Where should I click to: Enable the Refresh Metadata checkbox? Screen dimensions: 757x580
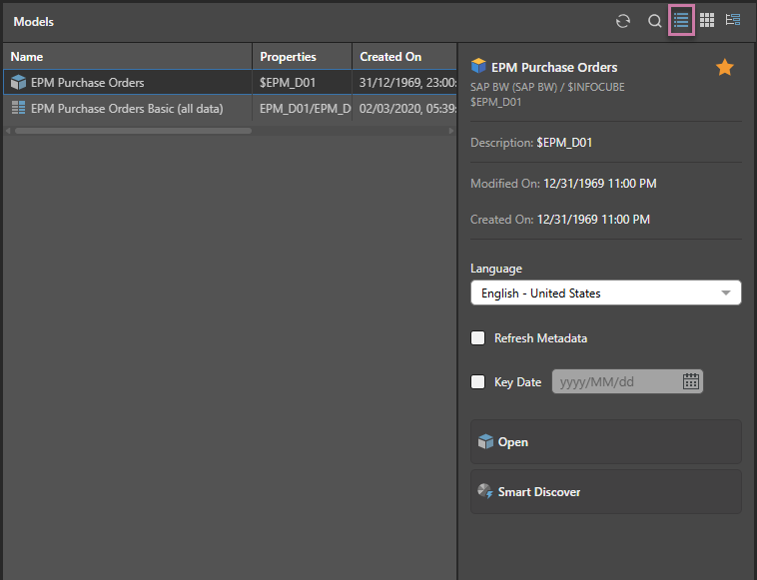click(x=478, y=338)
